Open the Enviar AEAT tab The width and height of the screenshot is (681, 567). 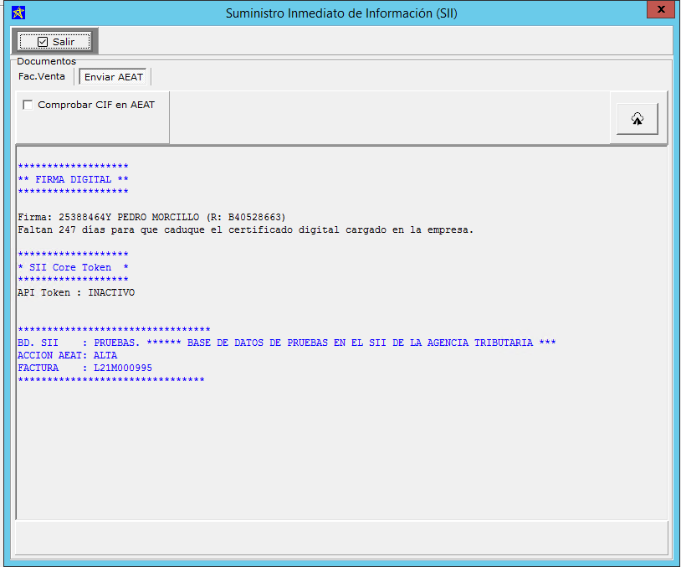(114, 77)
